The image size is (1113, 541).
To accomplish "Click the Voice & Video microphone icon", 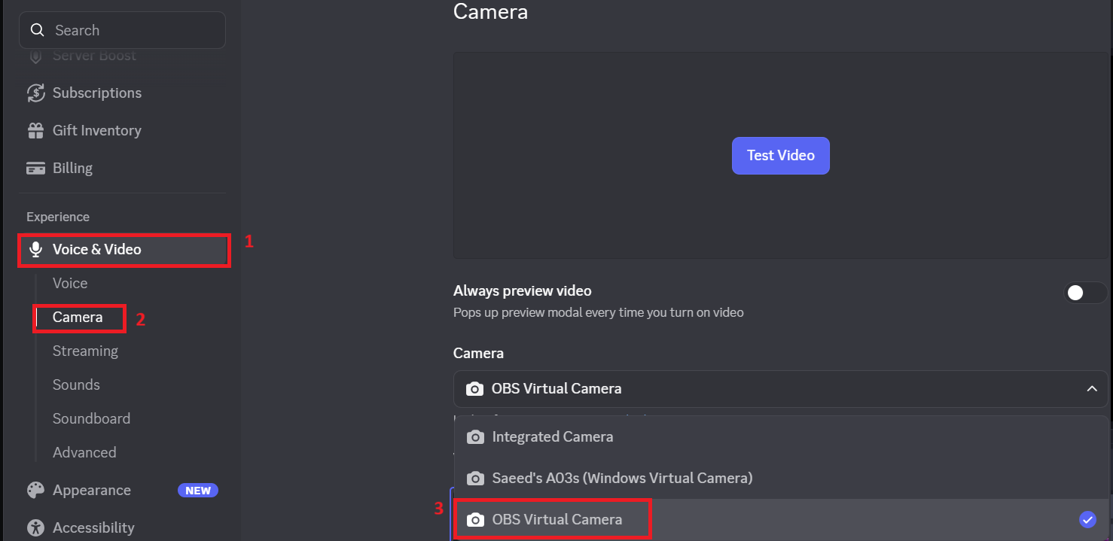I will [x=35, y=250].
